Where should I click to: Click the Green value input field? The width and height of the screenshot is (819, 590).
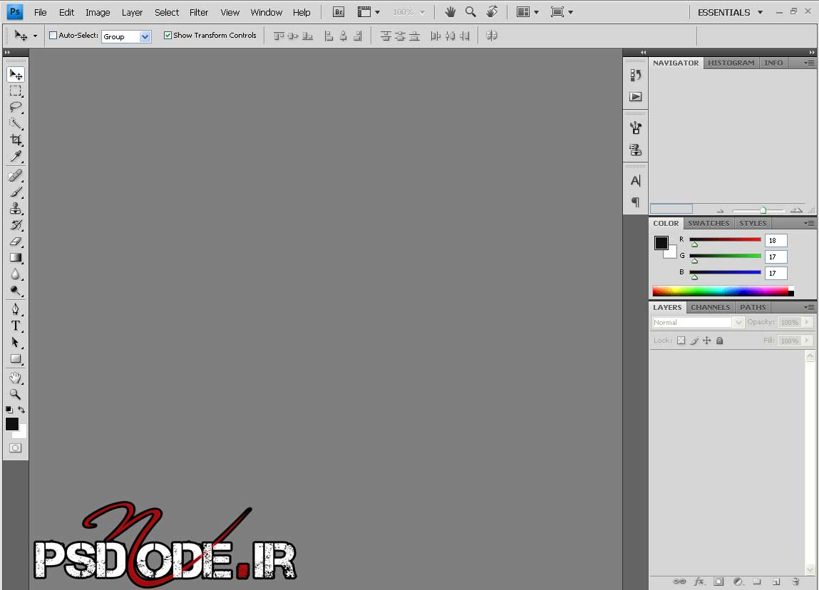coord(776,257)
